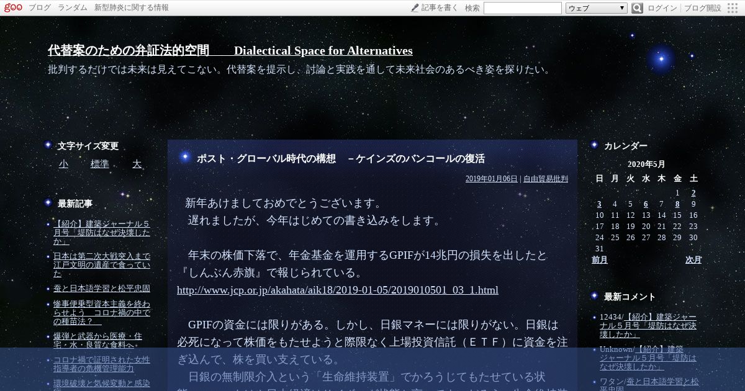
Task: Go to previous month 前月
Action: coord(600,260)
